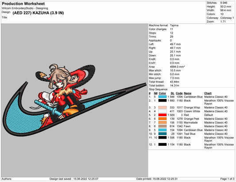Click the Height value '50.2 mm'
The width and height of the screenshot is (236, 182).
point(226,7)
